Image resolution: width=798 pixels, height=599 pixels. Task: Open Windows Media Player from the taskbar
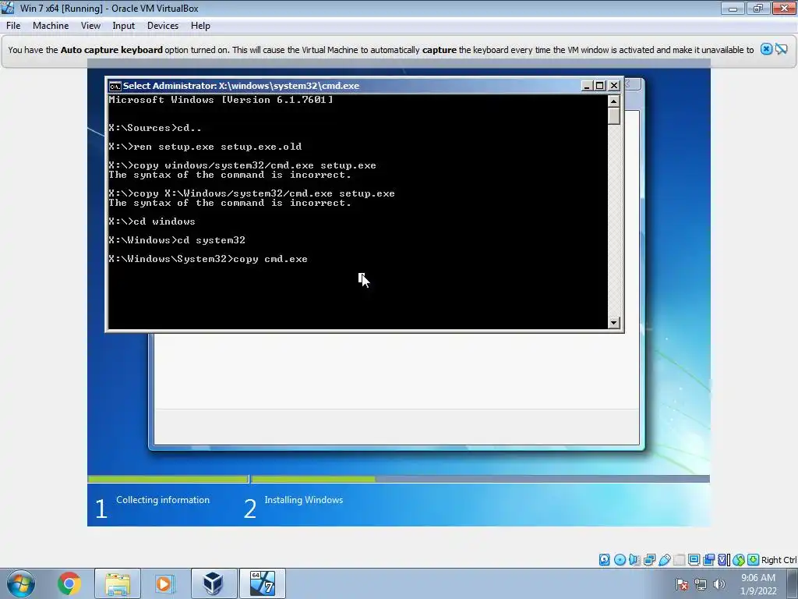(x=164, y=583)
